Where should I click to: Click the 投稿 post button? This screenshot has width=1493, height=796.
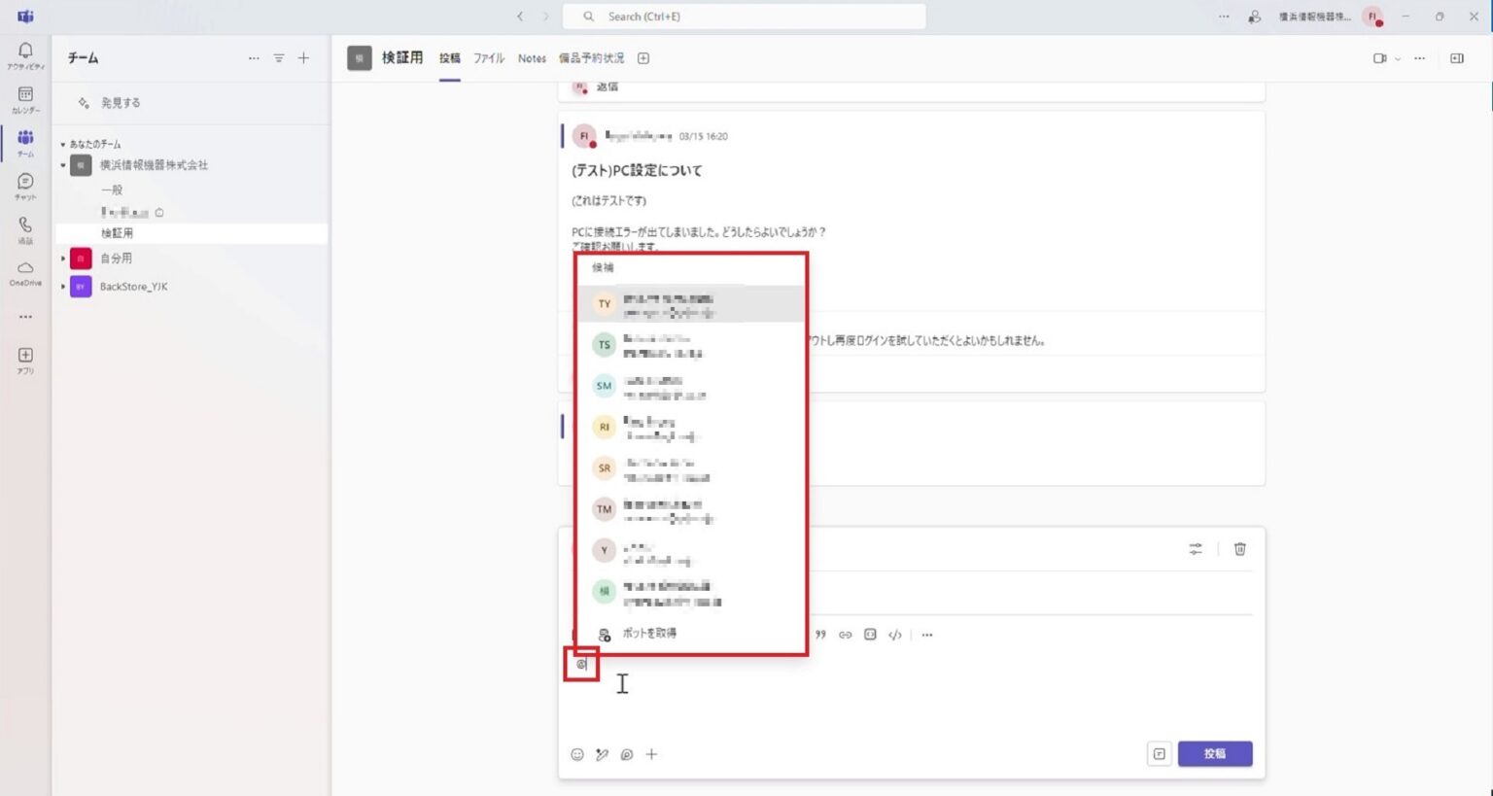pyautogui.click(x=1214, y=753)
